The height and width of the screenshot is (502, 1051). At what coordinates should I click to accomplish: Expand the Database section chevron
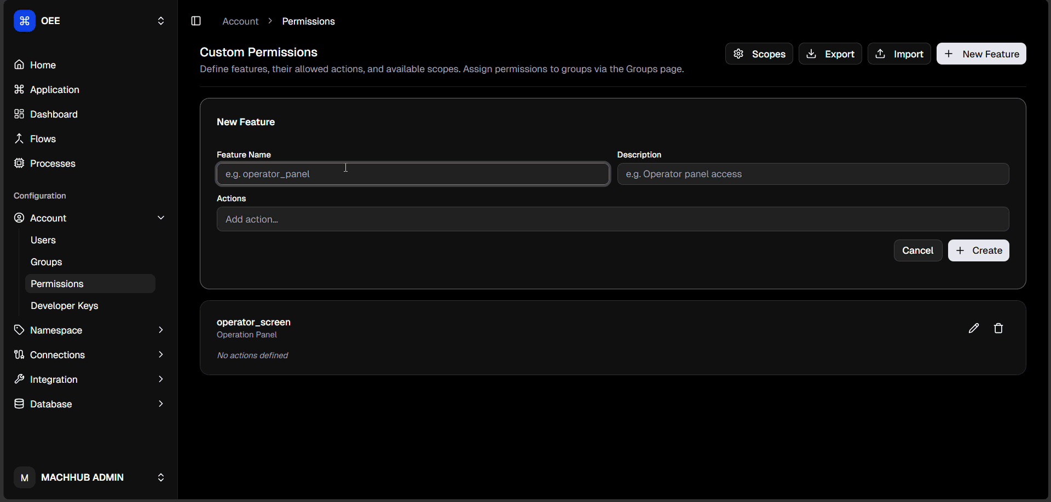161,404
